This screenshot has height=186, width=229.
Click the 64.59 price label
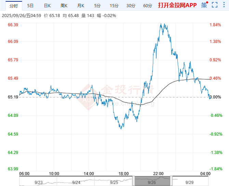13,134
